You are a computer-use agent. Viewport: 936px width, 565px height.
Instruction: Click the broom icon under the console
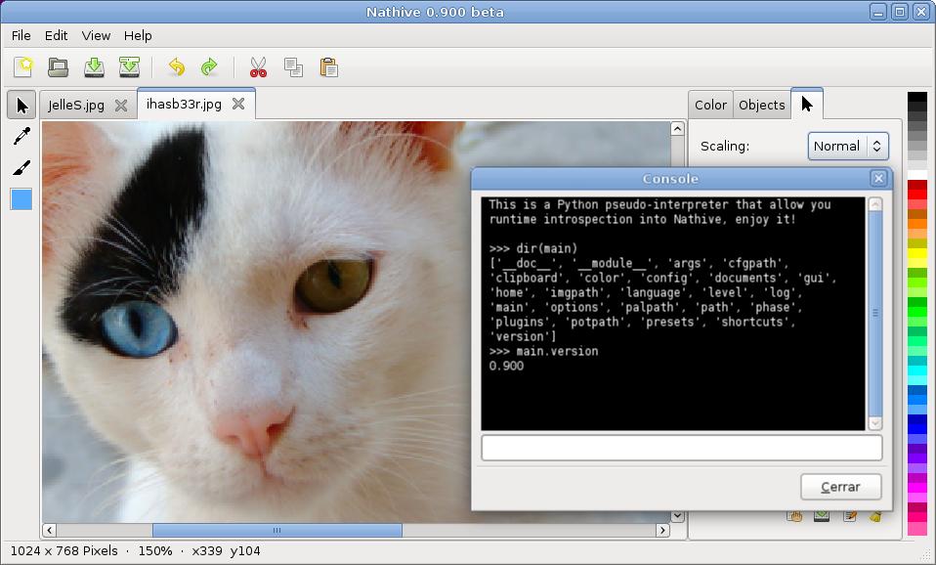coord(875,516)
